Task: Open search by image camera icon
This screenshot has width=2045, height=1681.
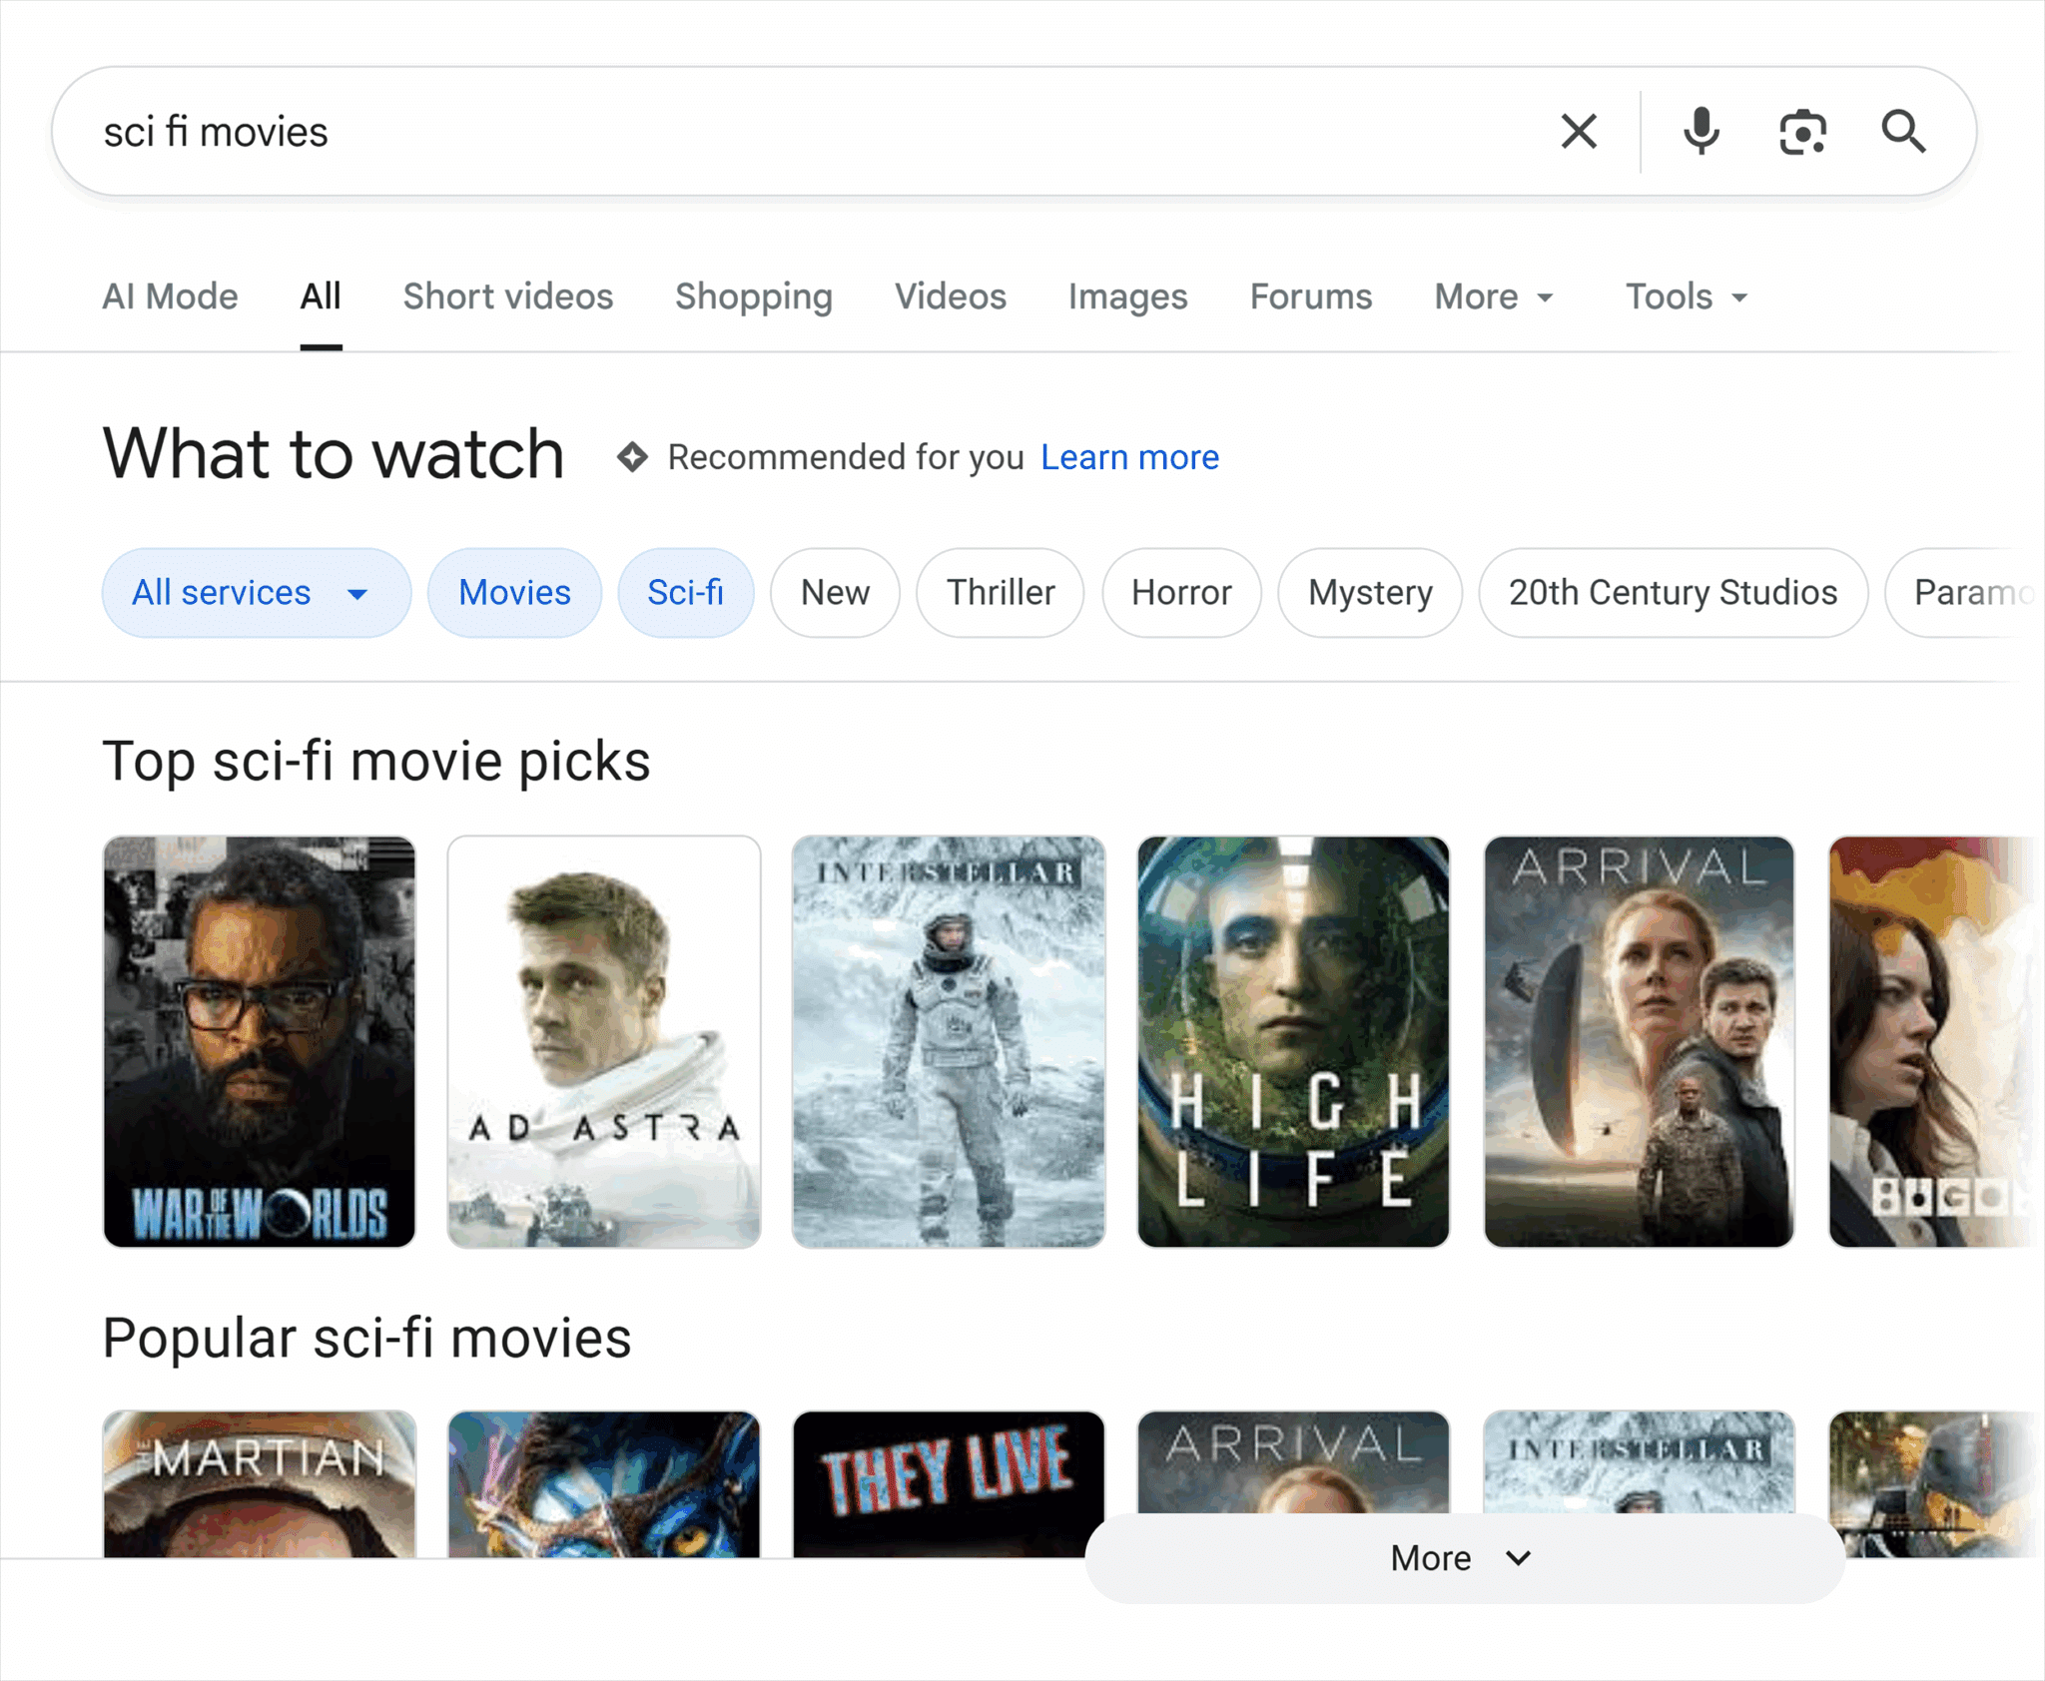Action: click(1803, 132)
